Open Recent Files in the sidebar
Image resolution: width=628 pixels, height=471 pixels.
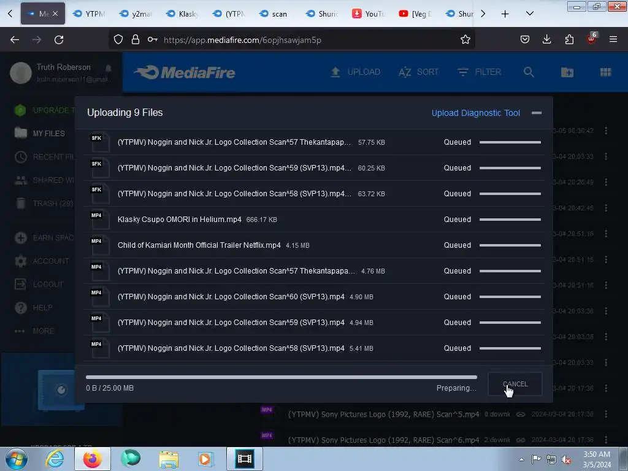44,156
